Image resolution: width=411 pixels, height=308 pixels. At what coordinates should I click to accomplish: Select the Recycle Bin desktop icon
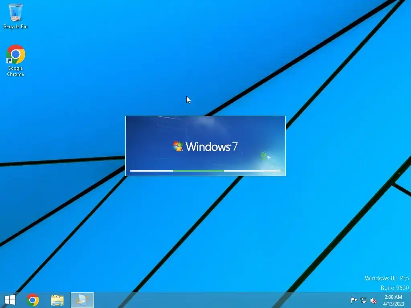tap(16, 16)
